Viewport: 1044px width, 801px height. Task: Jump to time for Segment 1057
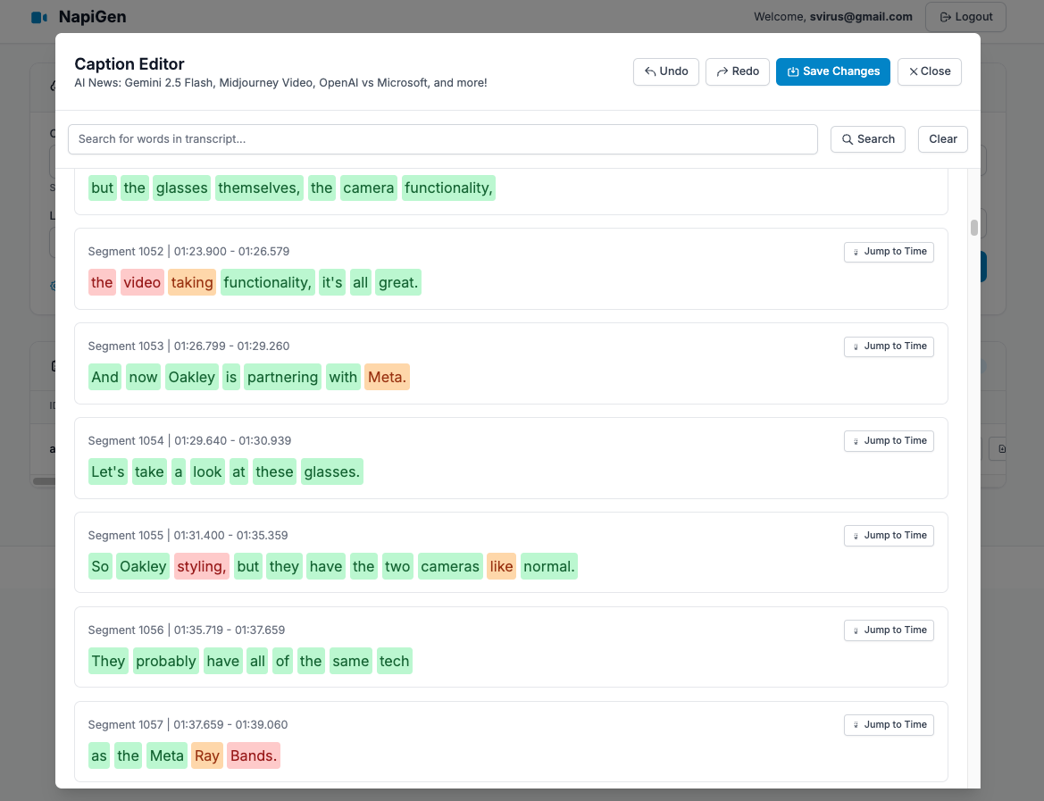(x=889, y=725)
